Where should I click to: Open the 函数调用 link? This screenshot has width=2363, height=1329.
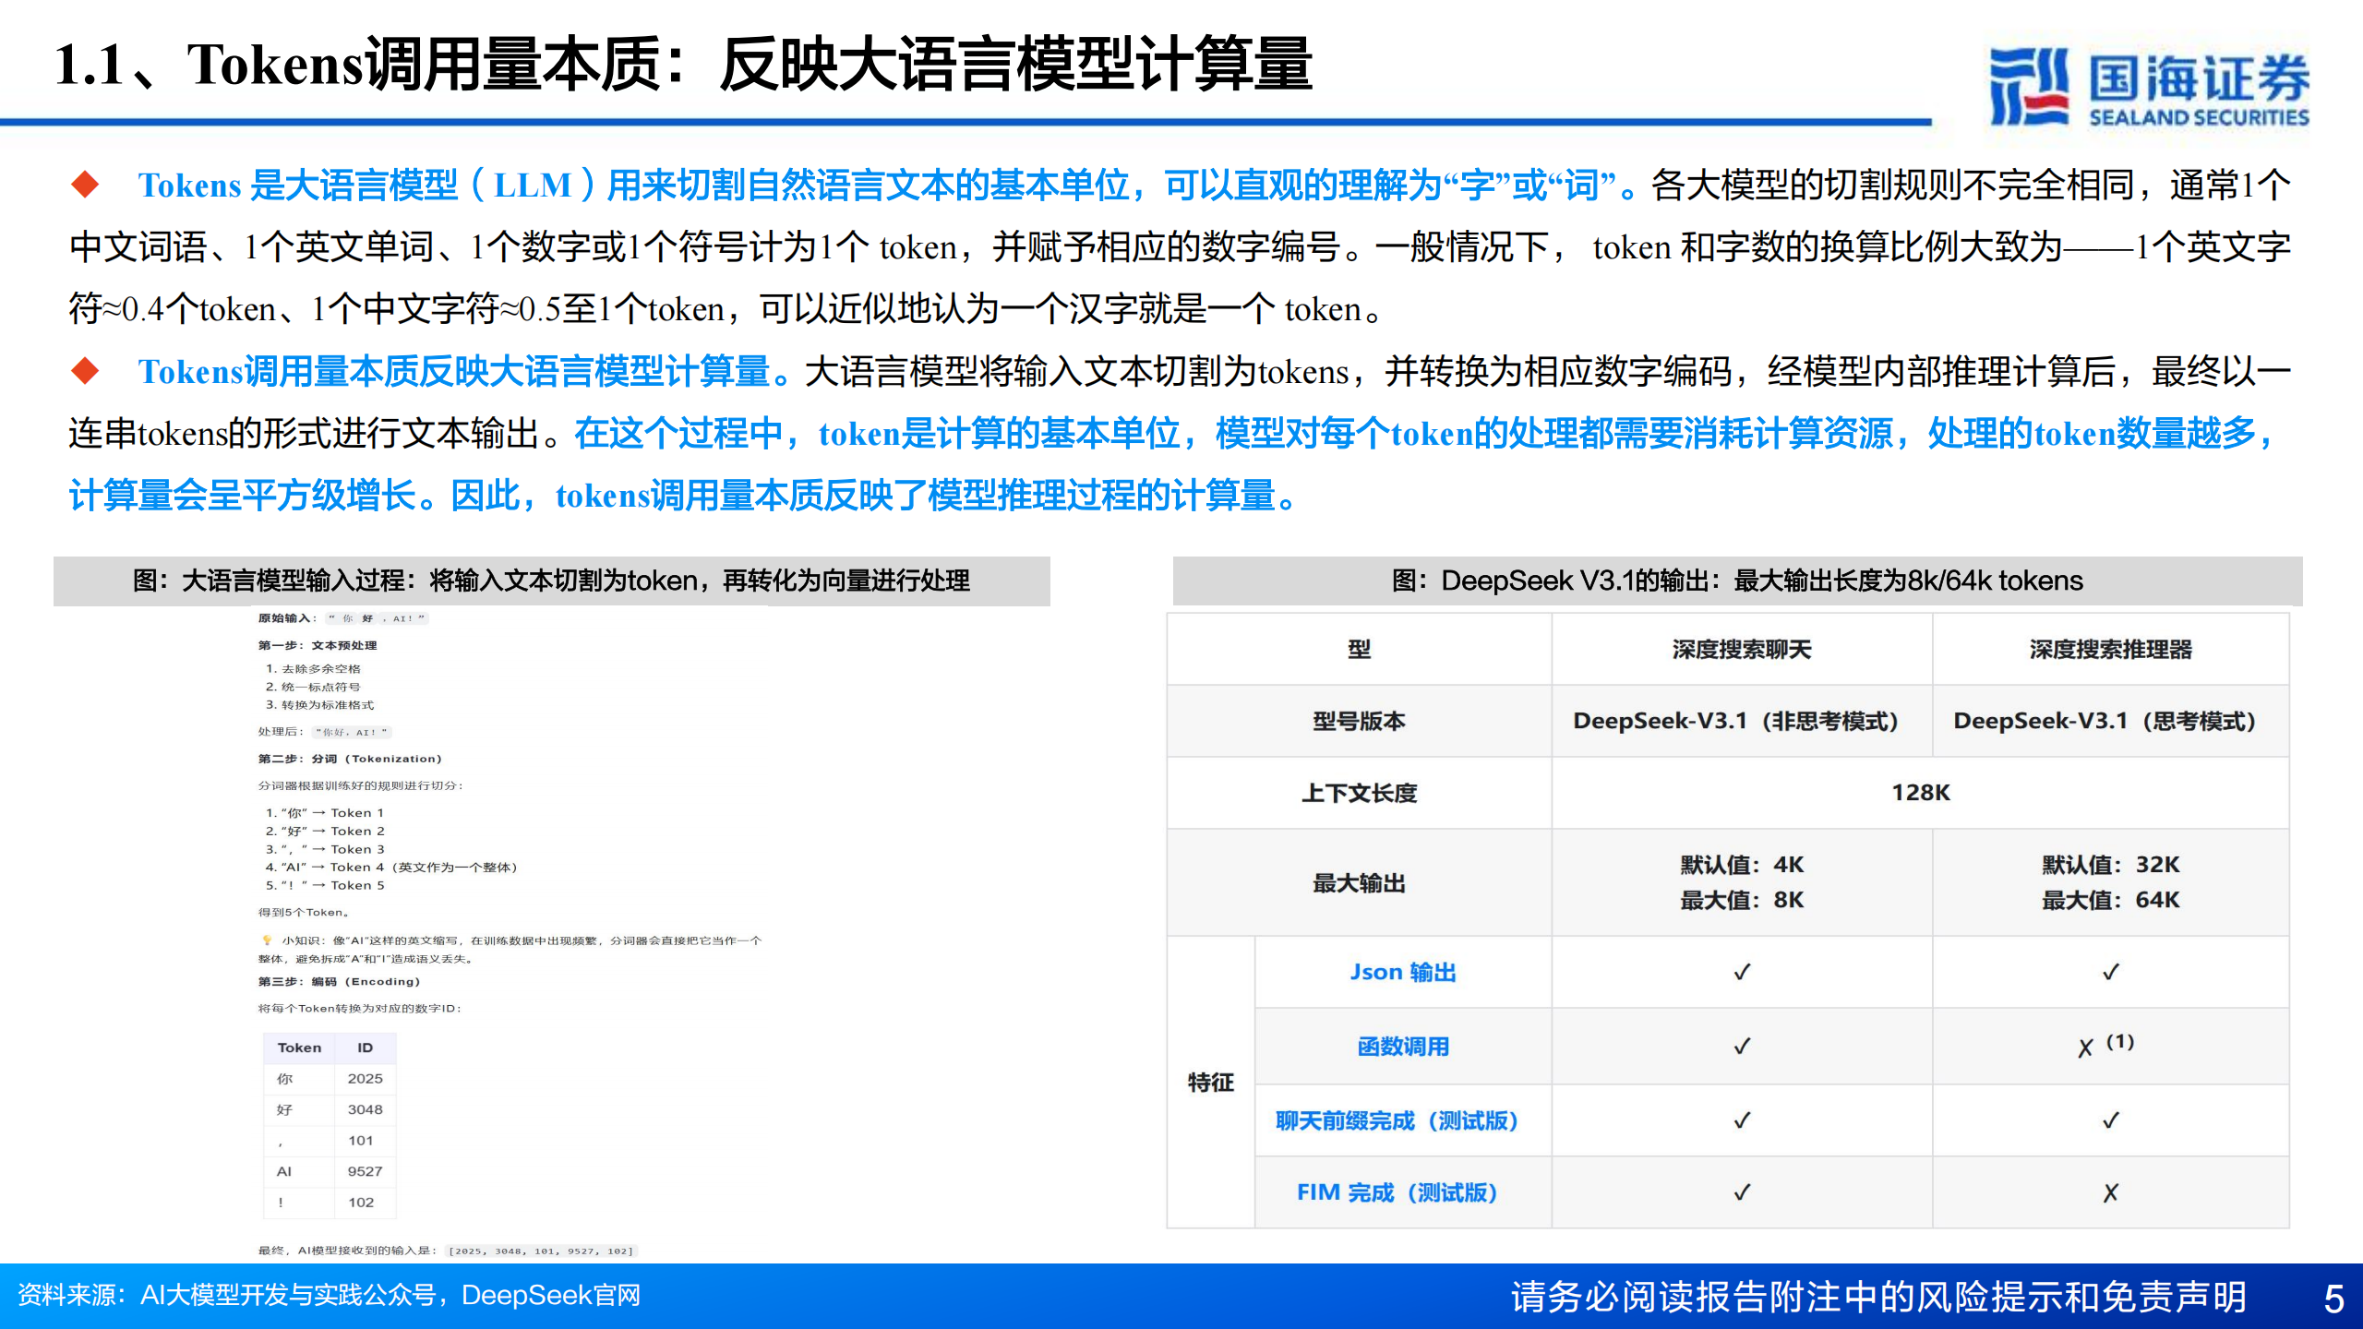pos(1403,1047)
